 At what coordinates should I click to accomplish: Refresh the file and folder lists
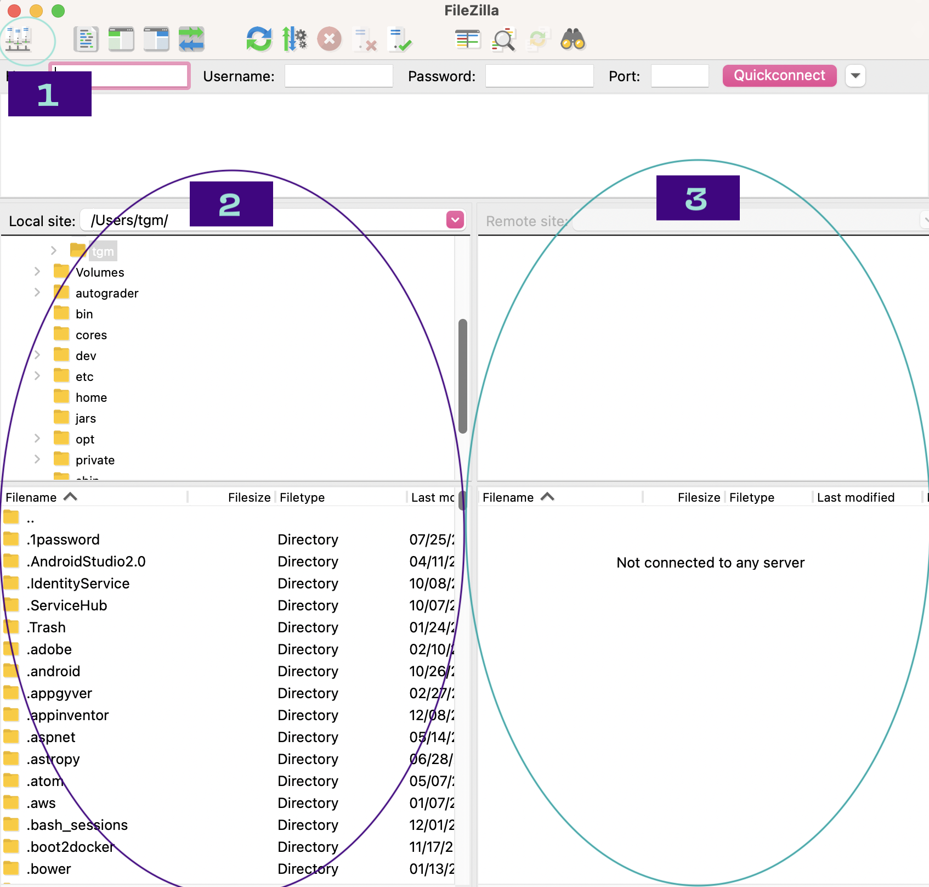point(258,39)
